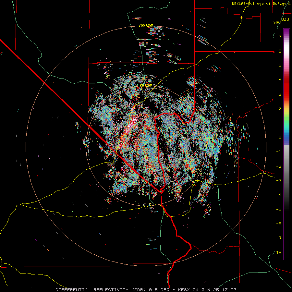Click the 50 NMI range ring label
The height and width of the screenshot is (292, 292).
pyautogui.click(x=146, y=86)
